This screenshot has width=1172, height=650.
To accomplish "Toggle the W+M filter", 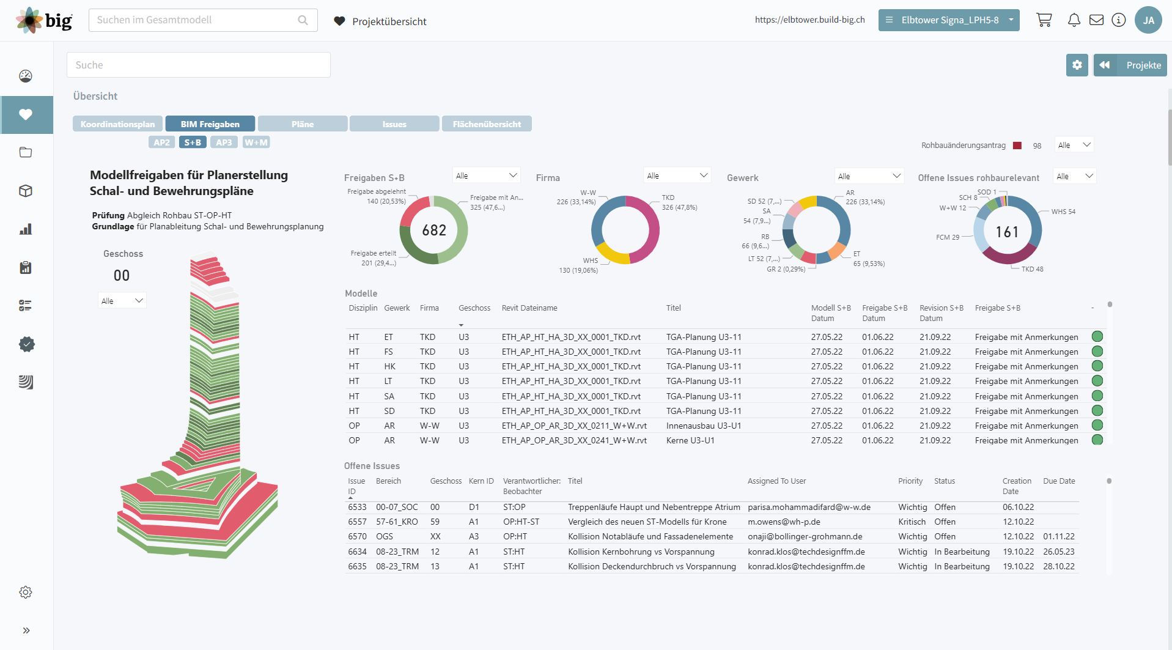I will tap(256, 142).
